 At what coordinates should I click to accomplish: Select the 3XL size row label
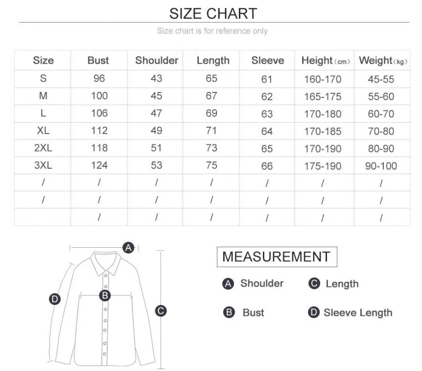coord(43,166)
